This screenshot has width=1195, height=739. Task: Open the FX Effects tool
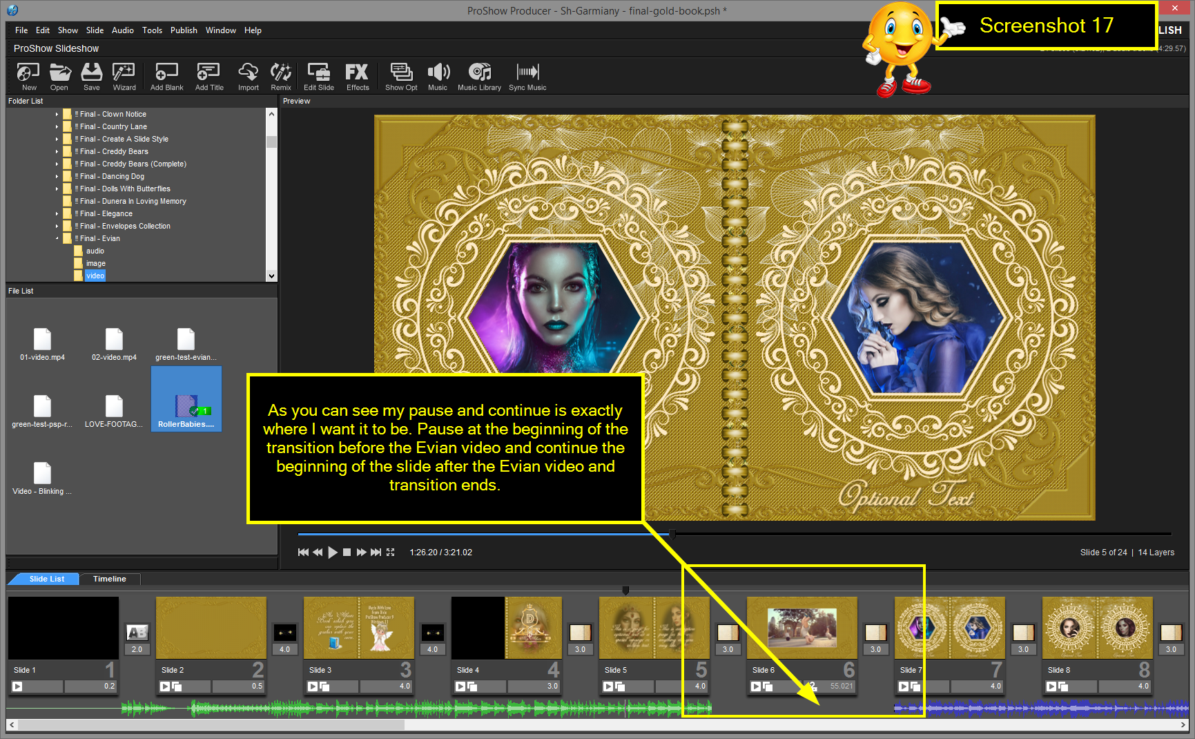tap(357, 76)
